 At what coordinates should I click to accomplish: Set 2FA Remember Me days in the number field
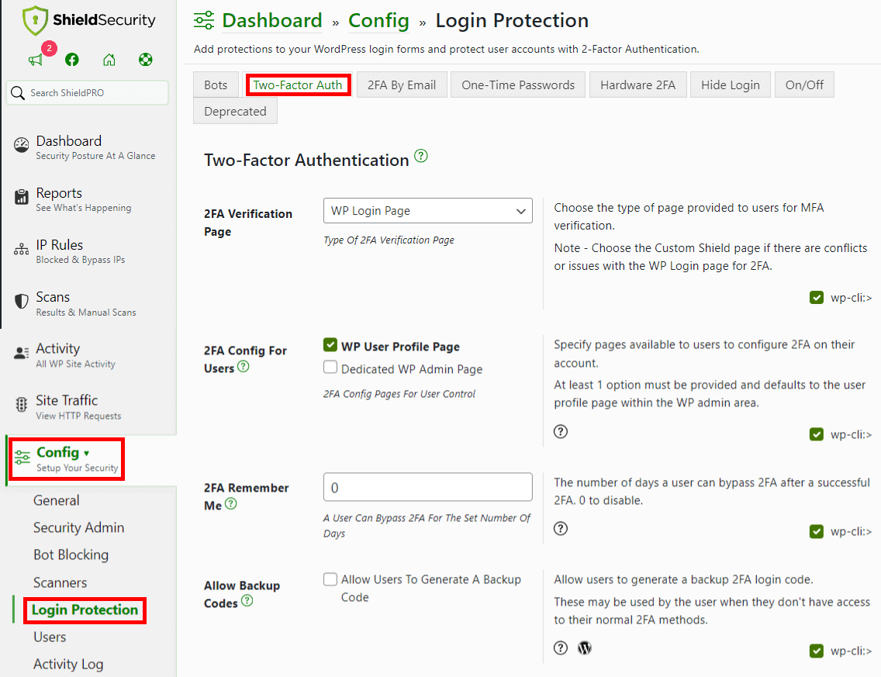tap(427, 487)
